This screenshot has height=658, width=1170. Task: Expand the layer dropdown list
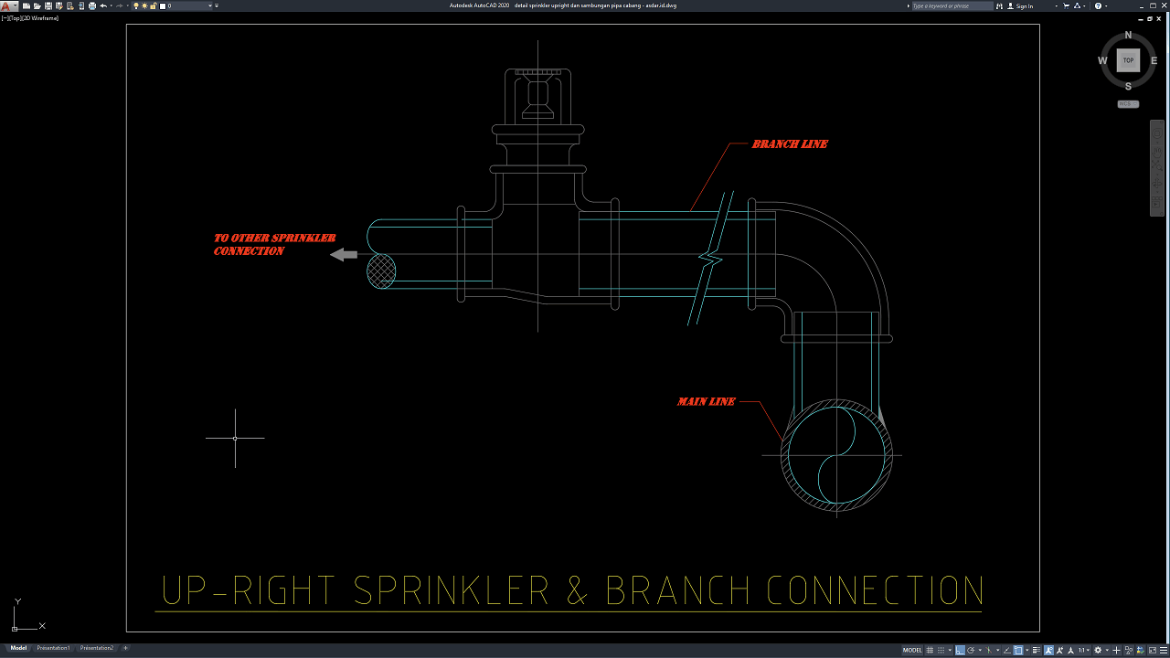[x=210, y=5]
